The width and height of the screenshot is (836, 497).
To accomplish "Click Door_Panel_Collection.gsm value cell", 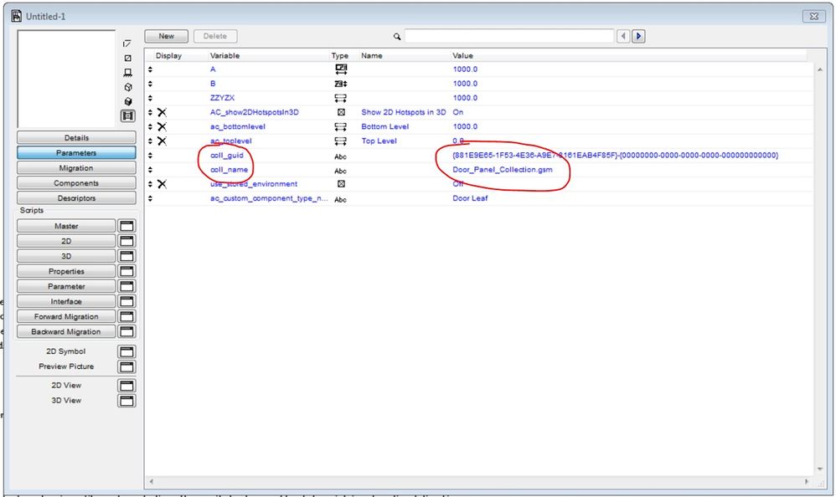I will point(503,169).
